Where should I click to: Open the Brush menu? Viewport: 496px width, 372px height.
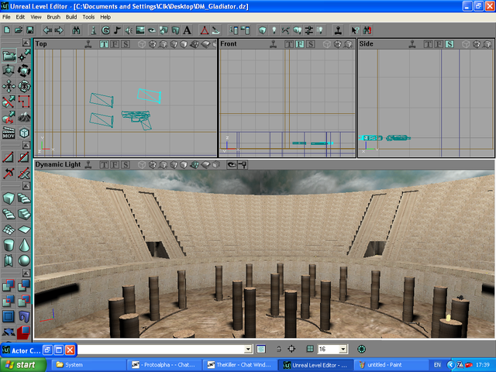pyautogui.click(x=53, y=16)
